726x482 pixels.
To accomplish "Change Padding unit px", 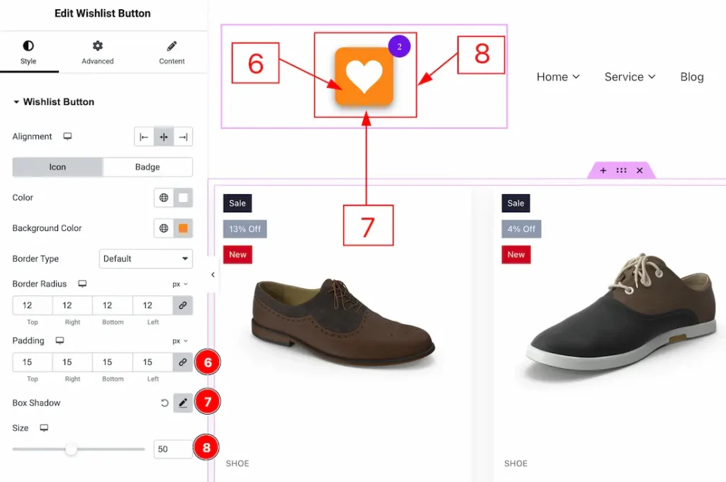I will pyautogui.click(x=180, y=341).
